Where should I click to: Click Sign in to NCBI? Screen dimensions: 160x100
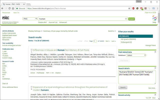click(150, 12)
